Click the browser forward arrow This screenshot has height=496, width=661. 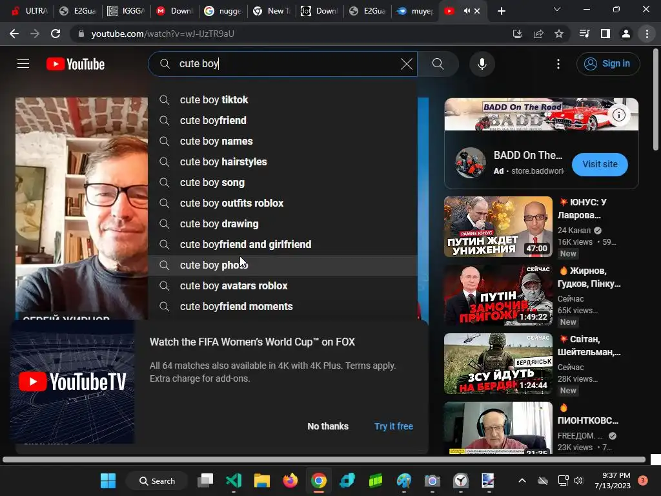(35, 34)
